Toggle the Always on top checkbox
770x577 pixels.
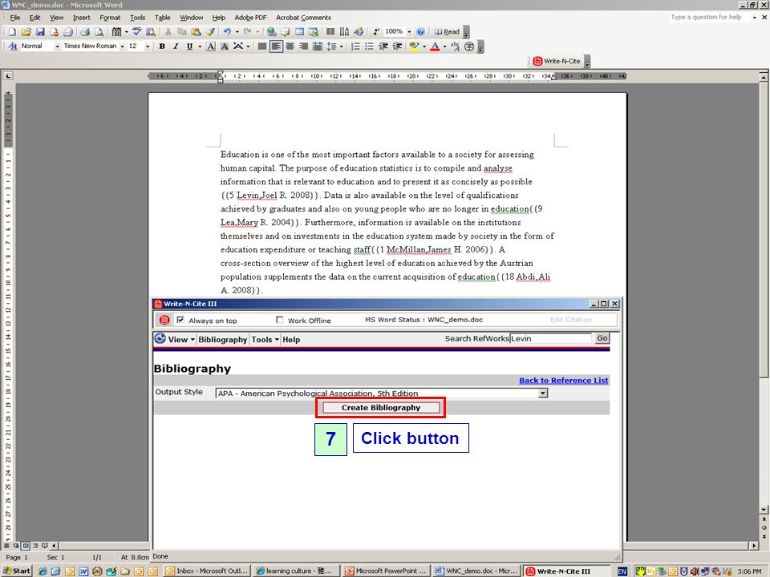point(180,320)
